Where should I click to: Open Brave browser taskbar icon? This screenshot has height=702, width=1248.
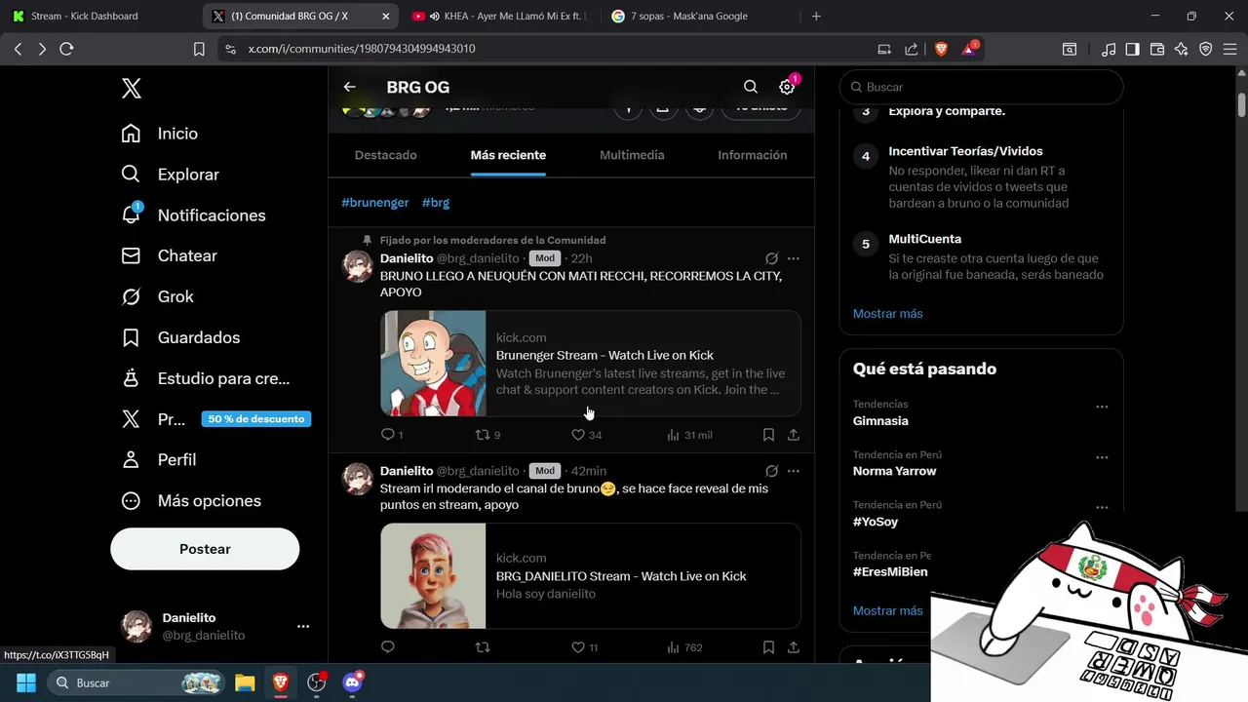point(281,682)
